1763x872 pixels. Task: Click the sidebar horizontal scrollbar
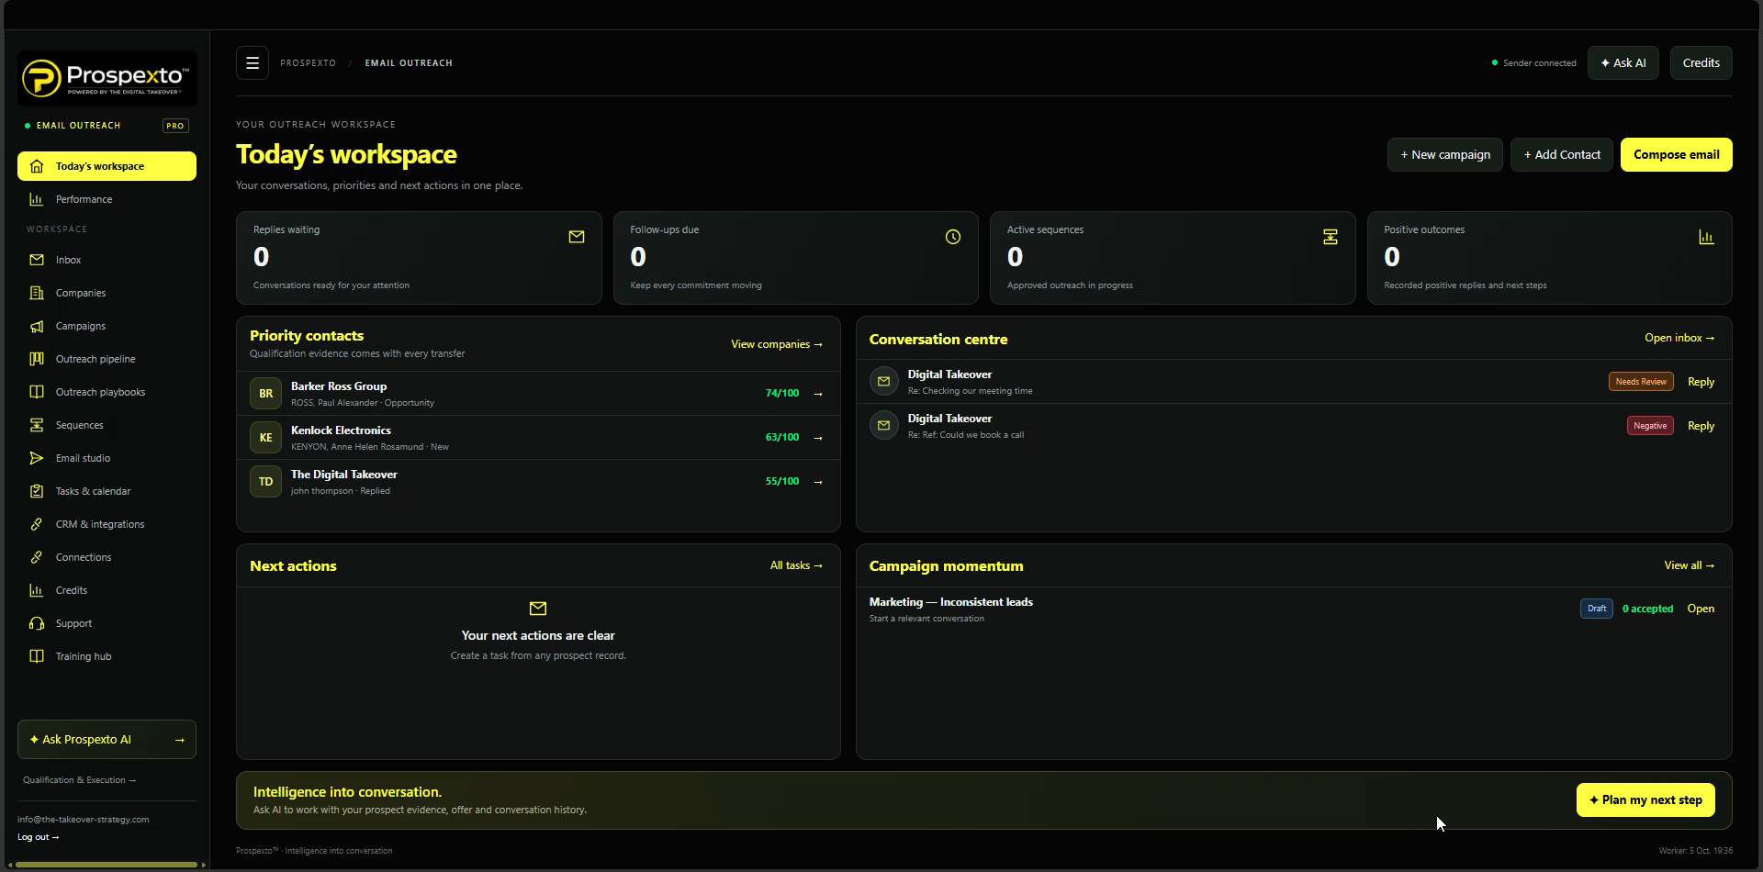(107, 865)
